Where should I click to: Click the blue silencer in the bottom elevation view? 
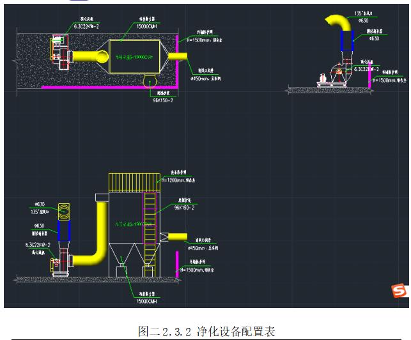coord(63,229)
